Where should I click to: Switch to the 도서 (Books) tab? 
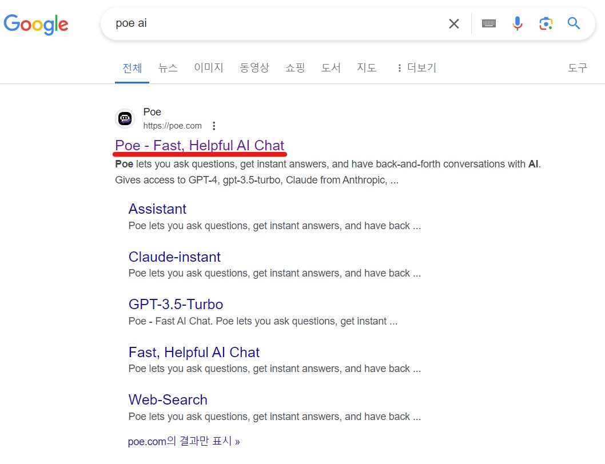[331, 68]
